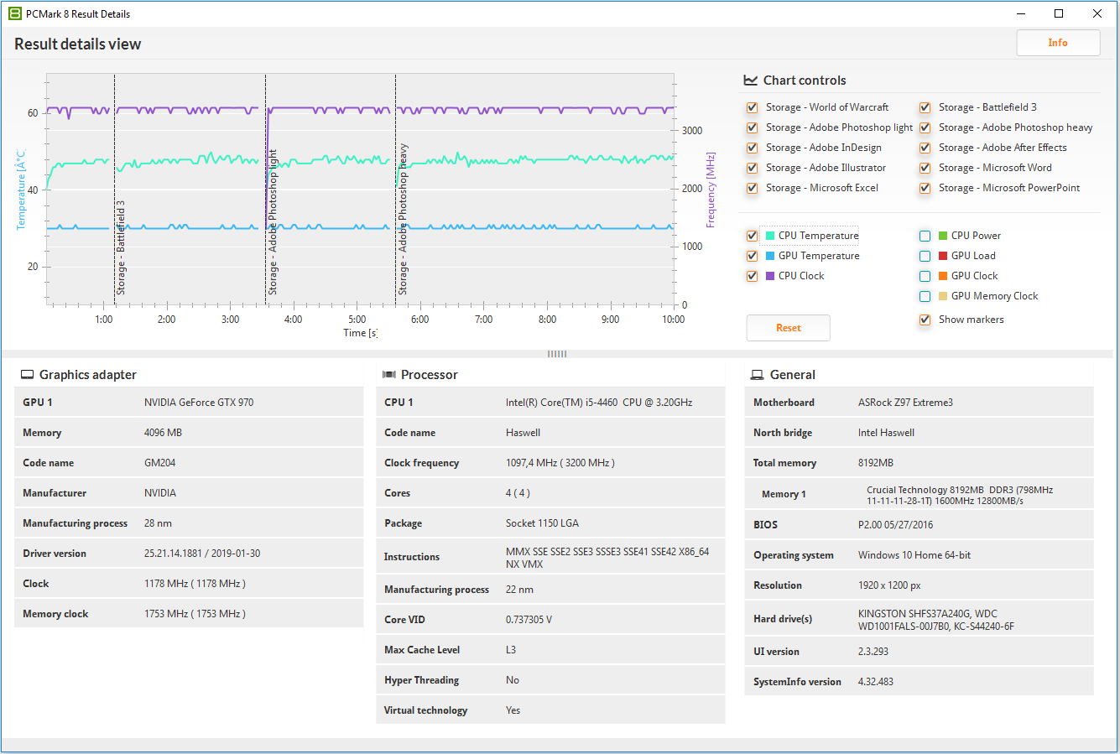
Task: Click the PCMark 8 app icon in title bar
Action: click(x=14, y=13)
